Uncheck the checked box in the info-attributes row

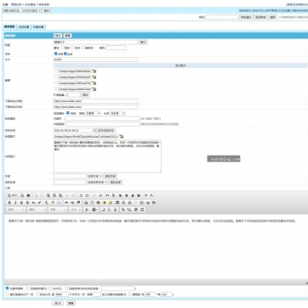[68, 113]
